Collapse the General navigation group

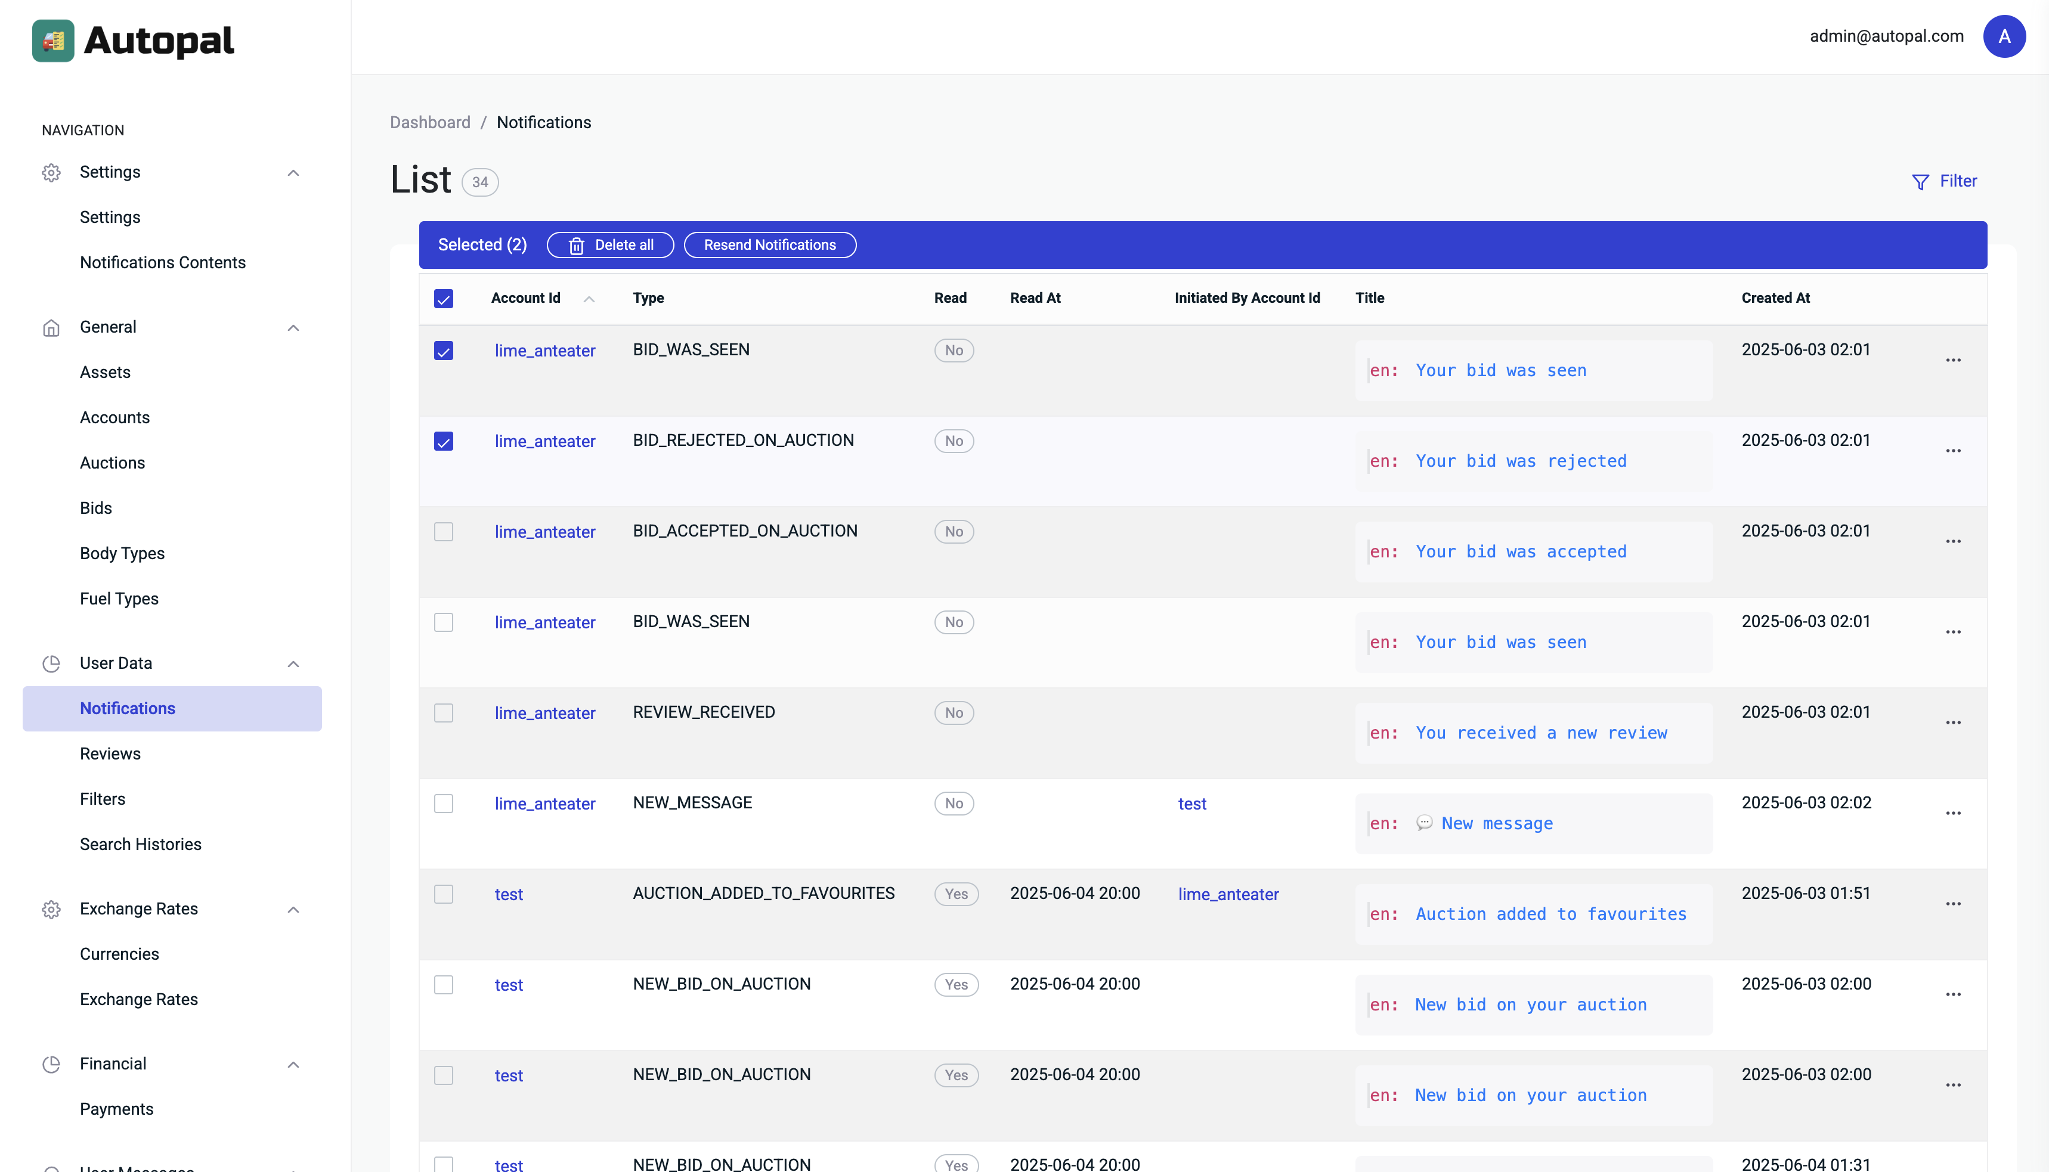[x=293, y=328]
